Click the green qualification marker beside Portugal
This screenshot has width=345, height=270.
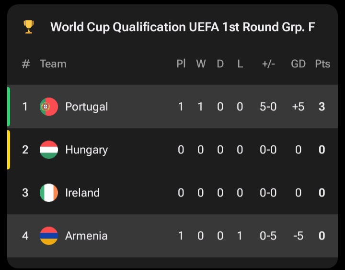(9, 107)
